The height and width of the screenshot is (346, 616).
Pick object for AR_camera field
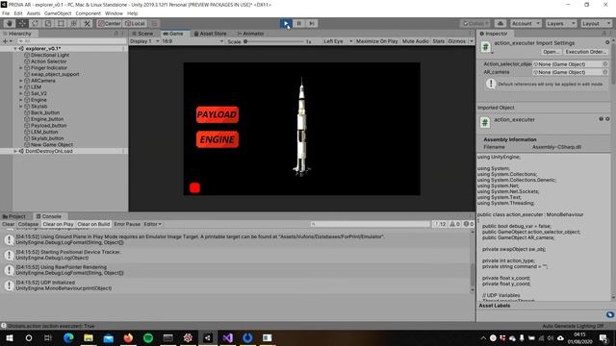[605, 72]
